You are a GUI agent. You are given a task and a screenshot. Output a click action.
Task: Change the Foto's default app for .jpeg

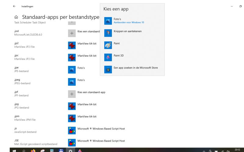click(x=77, y=82)
